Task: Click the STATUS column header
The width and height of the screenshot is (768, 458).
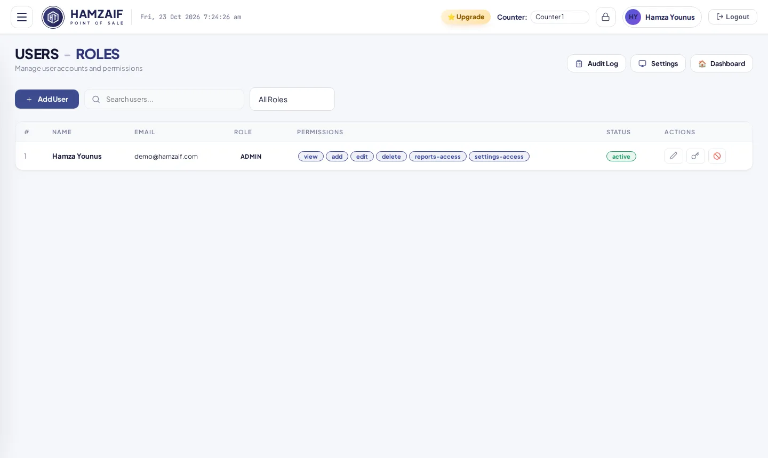Action: pos(619,132)
